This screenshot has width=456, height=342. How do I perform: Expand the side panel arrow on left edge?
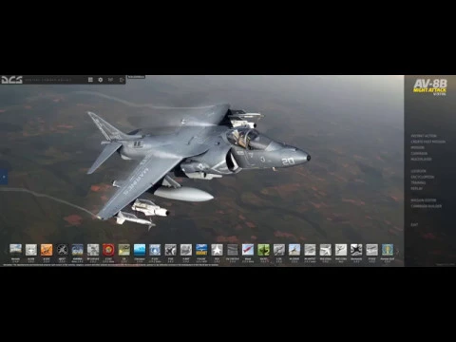4,177
